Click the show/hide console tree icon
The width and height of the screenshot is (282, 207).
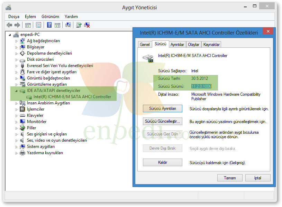coord(28,25)
